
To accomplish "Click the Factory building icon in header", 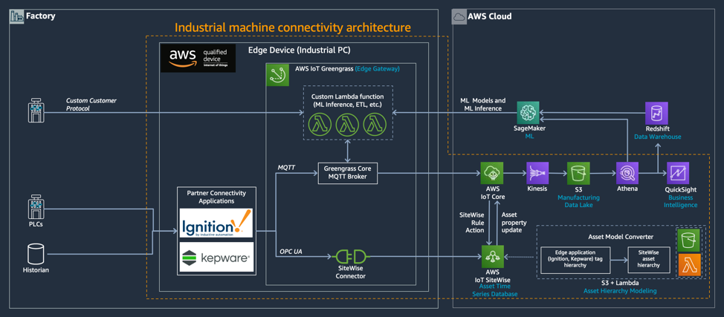I will pyautogui.click(x=16, y=16).
